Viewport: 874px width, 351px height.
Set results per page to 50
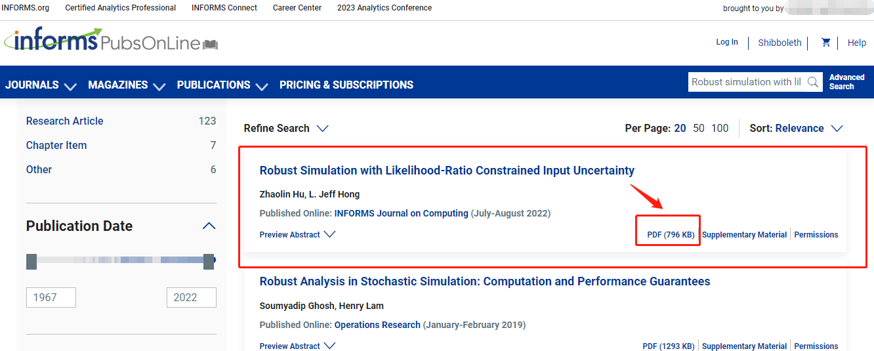pyautogui.click(x=699, y=129)
